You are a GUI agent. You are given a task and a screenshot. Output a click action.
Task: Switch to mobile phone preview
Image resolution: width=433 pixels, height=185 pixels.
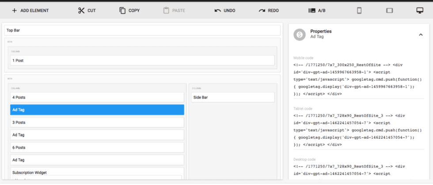click(x=359, y=11)
